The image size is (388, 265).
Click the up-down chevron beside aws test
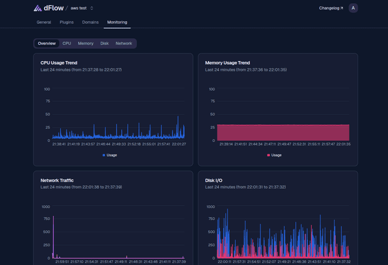coord(92,8)
